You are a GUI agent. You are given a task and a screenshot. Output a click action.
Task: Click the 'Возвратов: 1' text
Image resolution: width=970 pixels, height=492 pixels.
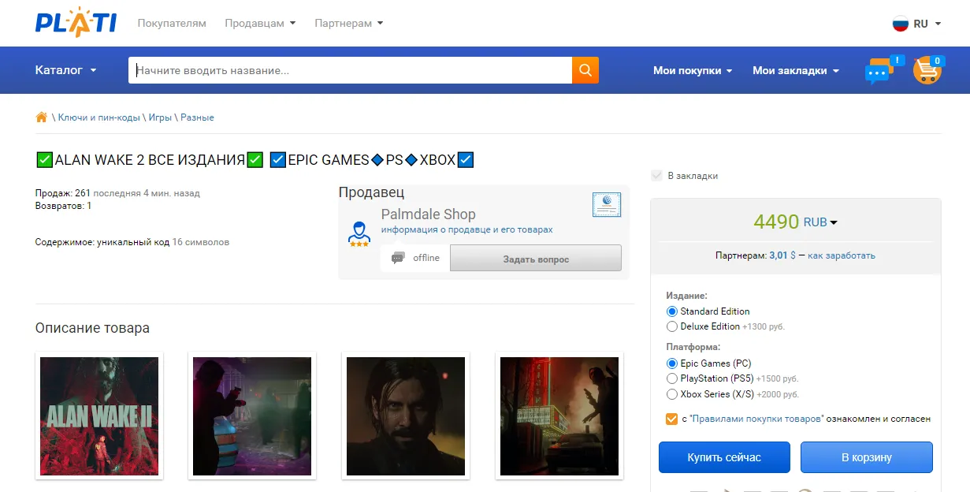pos(64,206)
